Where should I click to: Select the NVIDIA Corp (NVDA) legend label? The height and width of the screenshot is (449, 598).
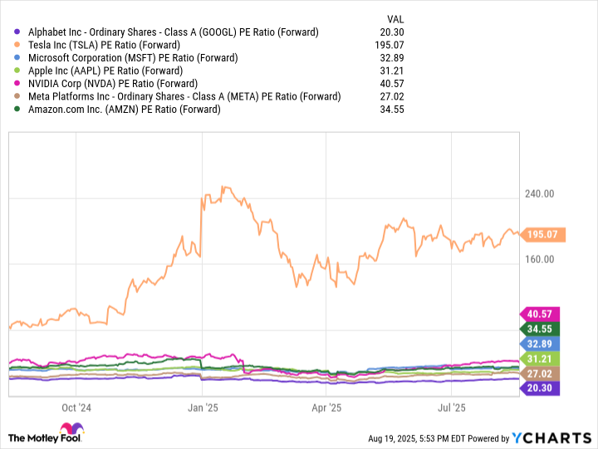click(x=113, y=84)
